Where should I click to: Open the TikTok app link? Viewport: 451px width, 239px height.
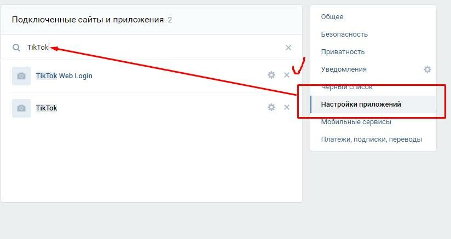(47, 108)
